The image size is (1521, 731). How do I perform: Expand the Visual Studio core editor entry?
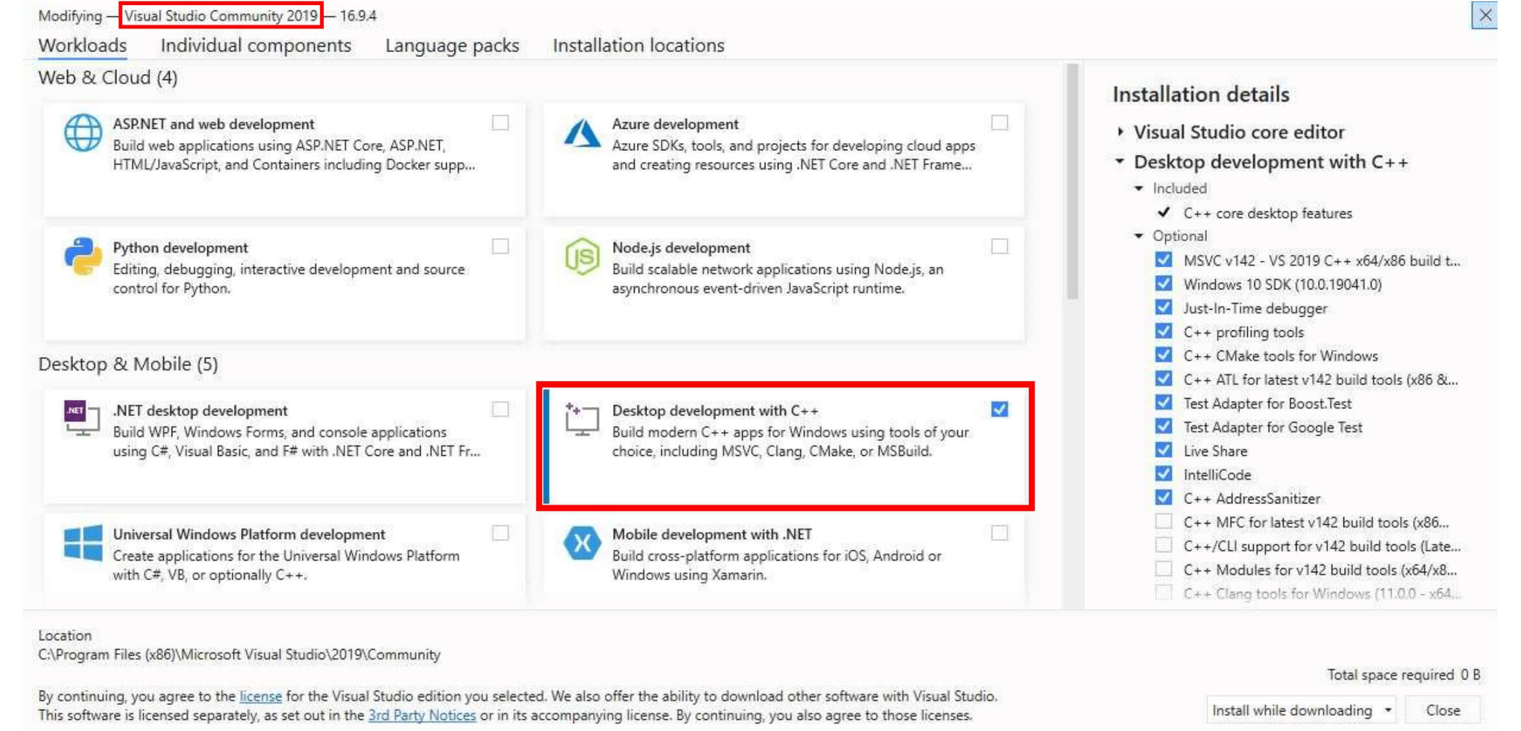point(1120,131)
